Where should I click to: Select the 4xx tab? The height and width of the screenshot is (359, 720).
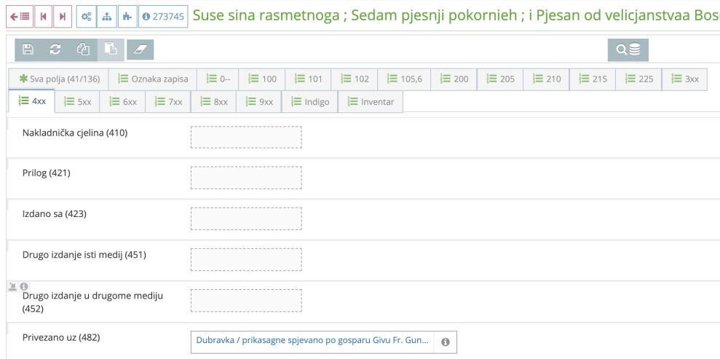[32, 101]
